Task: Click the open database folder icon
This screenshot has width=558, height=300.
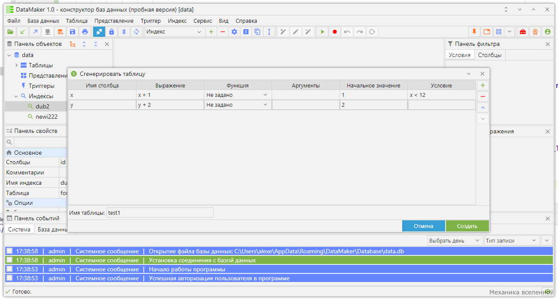Action: pyautogui.click(x=10, y=32)
